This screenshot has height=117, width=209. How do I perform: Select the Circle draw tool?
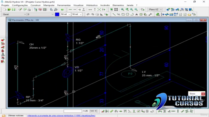click(127, 14)
